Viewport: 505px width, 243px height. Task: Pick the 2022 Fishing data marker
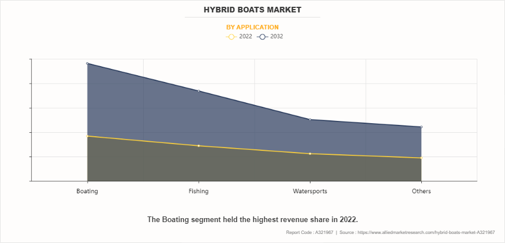(198, 146)
